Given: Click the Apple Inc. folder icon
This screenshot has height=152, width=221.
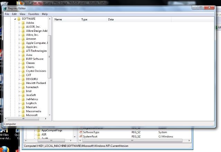Looking at the screenshot, I should click(23, 47).
